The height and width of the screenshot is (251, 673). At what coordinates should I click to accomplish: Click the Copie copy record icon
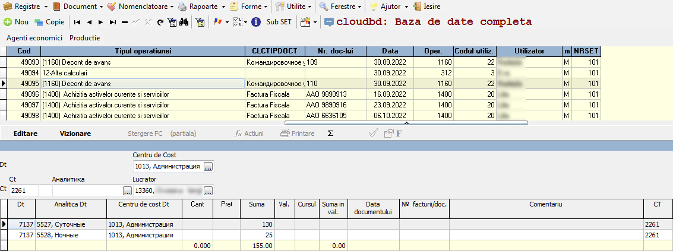39,22
